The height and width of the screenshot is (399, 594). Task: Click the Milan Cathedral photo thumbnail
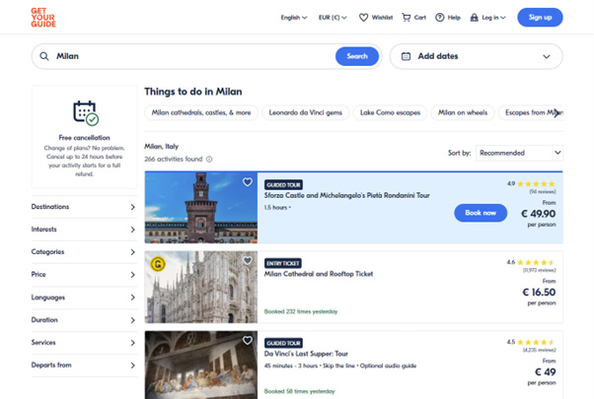tap(200, 287)
